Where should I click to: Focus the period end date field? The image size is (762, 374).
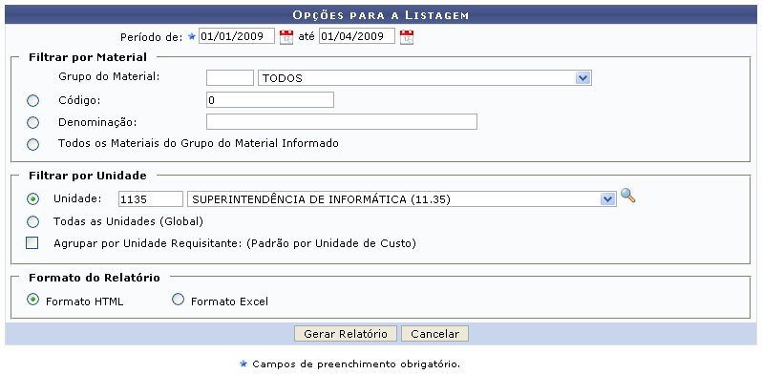[x=357, y=36]
